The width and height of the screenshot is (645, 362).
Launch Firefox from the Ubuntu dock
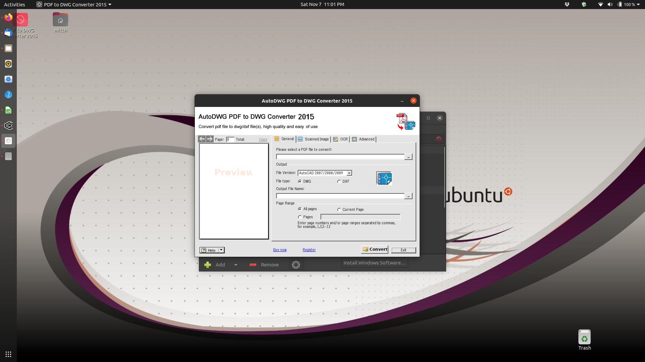tap(8, 17)
